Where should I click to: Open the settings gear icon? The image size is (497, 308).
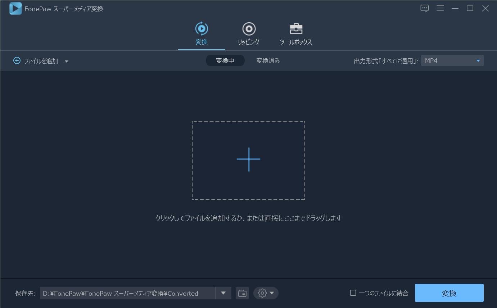point(262,293)
